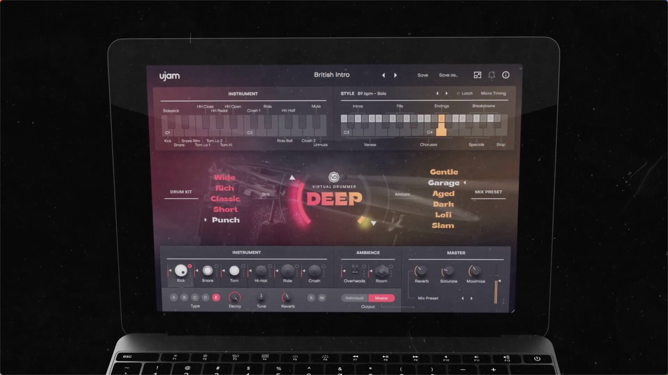
Task: Select kick Type D
Action: point(206,298)
